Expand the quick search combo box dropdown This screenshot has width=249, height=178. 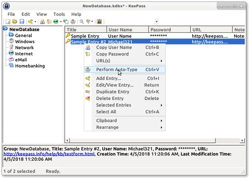156,22
